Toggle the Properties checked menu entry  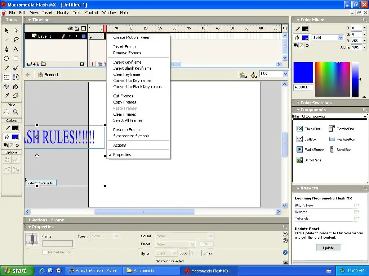[138, 155]
